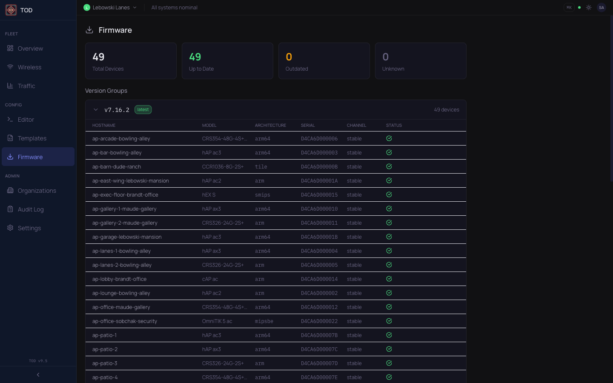613x383 pixels.
Task: Open the Traffic chart icon
Action: point(10,86)
